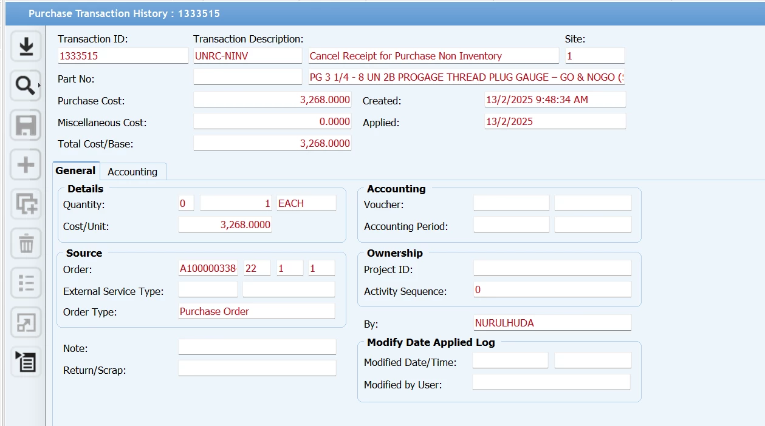Click the 'Details' group heading
The width and height of the screenshot is (765, 426).
(x=86, y=189)
